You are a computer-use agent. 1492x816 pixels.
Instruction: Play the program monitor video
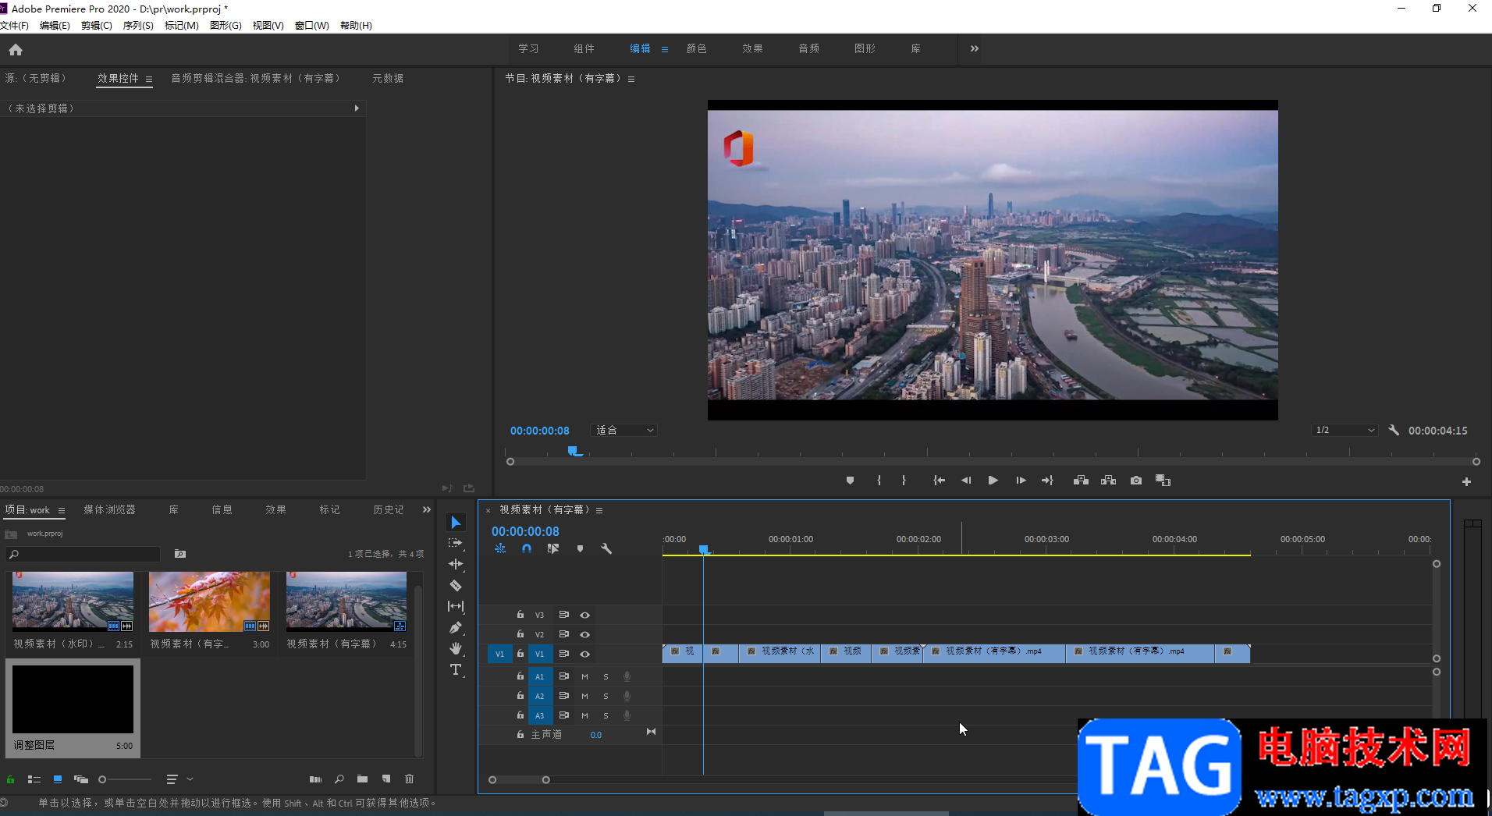pyautogui.click(x=993, y=481)
